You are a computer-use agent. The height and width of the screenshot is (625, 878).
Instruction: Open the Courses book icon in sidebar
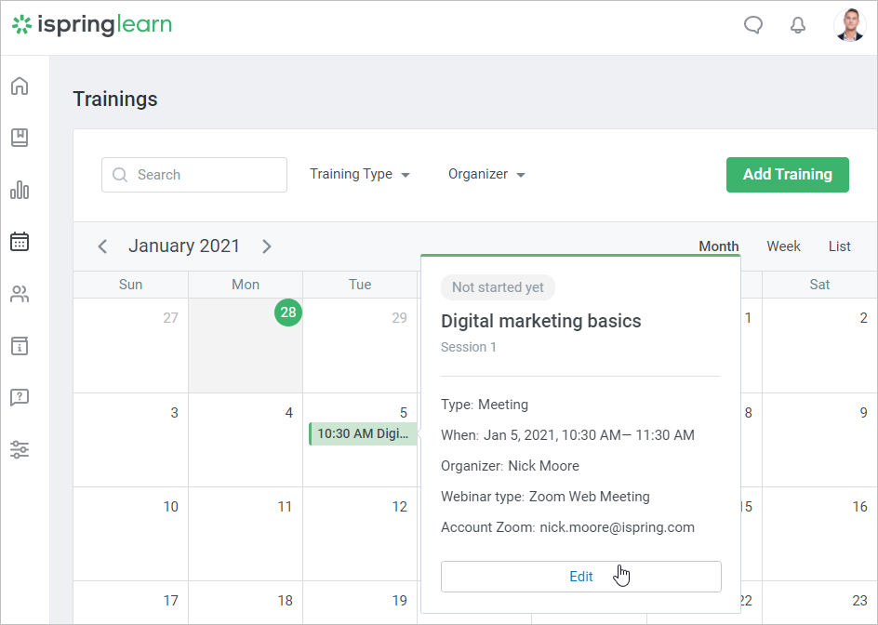(x=20, y=138)
